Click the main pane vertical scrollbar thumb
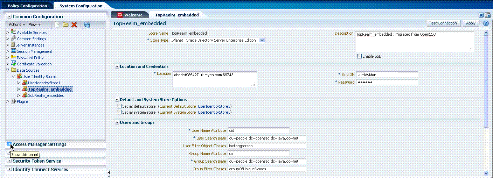Screen dimensions: 493x178 pyautogui.click(x=486, y=81)
